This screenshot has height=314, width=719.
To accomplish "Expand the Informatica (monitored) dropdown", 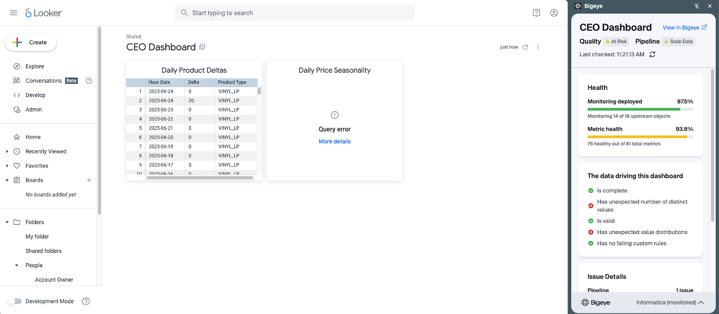I will [x=670, y=303].
